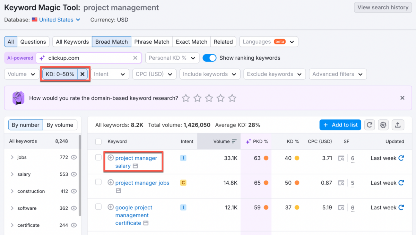Open project manager jobs keyword link
This screenshot has width=416, height=235.
[x=142, y=183]
